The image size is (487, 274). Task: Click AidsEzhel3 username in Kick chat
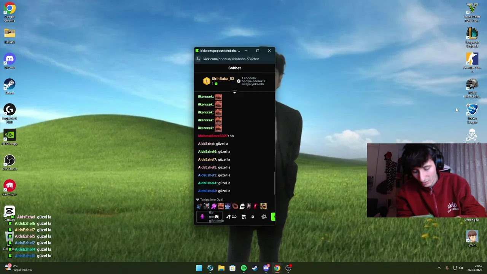[207, 191]
